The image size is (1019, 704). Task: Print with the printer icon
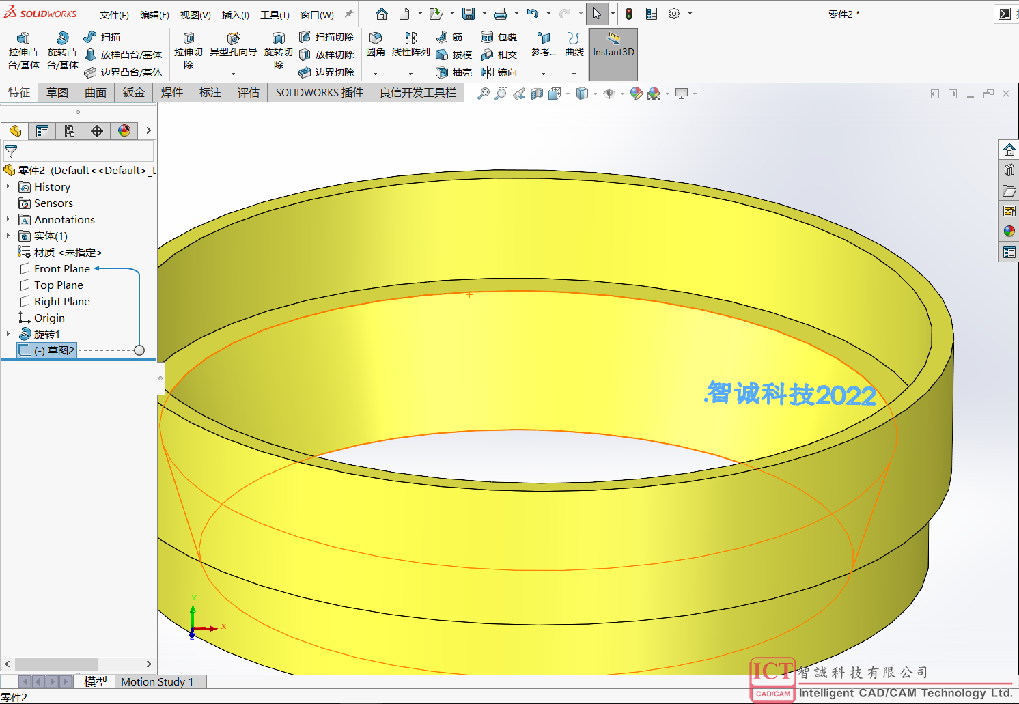click(x=501, y=14)
